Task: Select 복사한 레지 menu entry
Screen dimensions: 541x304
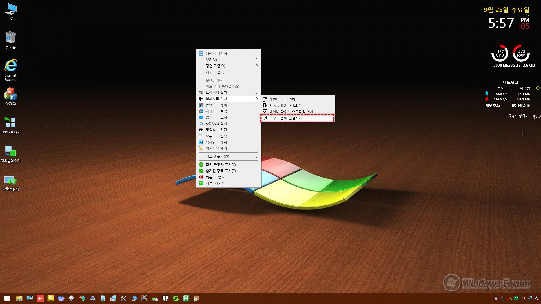Action: click(229, 142)
